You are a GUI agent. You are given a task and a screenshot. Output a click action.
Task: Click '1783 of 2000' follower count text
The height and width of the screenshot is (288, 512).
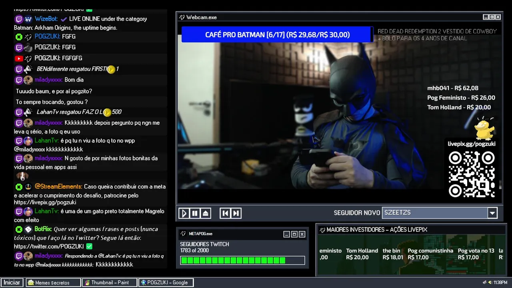[x=194, y=251]
